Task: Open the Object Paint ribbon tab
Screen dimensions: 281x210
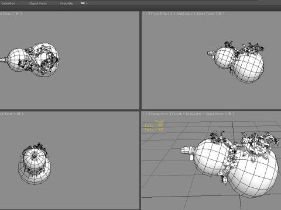Action: coord(37,3)
